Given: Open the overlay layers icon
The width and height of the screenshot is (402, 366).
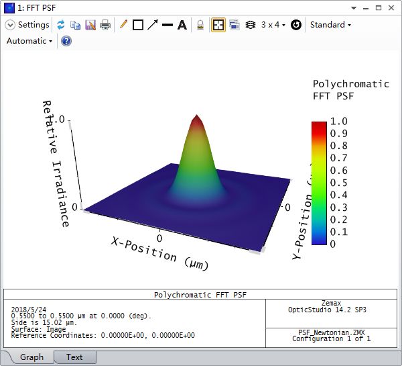Looking at the screenshot, I should (x=250, y=25).
